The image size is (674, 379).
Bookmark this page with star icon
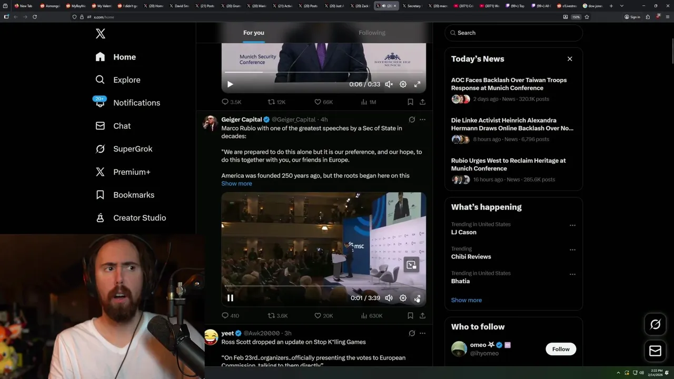[587, 17]
